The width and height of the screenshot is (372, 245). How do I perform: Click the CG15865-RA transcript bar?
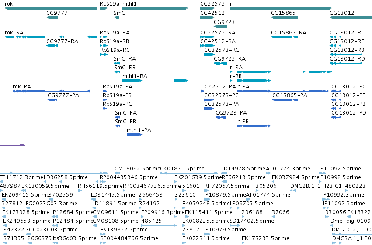(285, 37)
